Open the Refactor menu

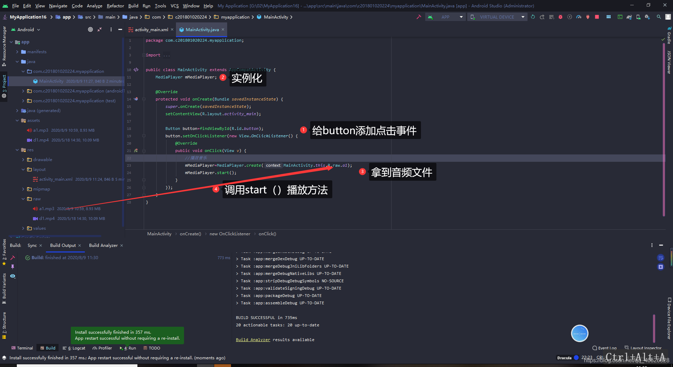[115, 6]
